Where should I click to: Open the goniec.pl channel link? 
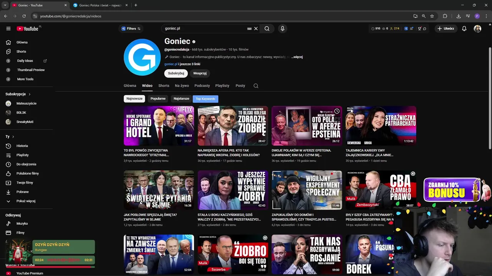point(171,64)
